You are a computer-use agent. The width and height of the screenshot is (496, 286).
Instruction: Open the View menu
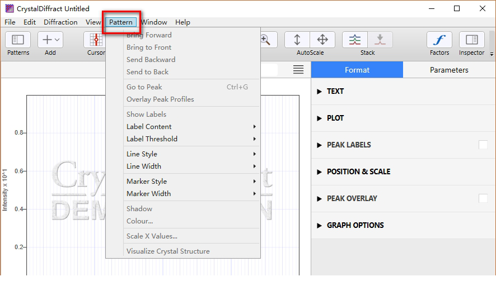pyautogui.click(x=93, y=22)
